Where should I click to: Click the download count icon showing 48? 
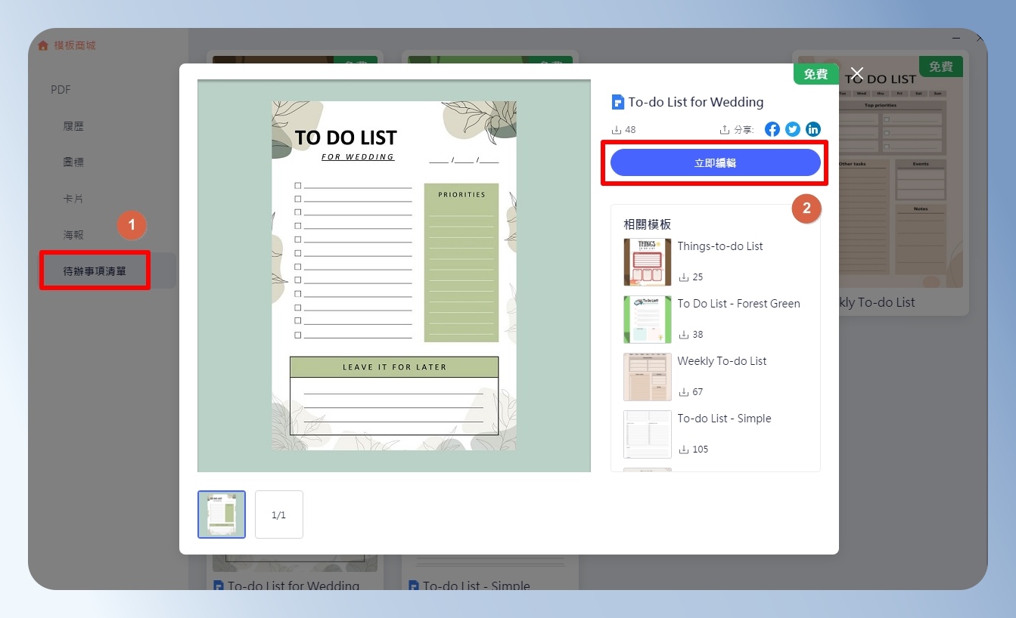pos(616,130)
